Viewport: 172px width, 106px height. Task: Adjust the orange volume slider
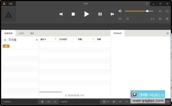point(139,11)
